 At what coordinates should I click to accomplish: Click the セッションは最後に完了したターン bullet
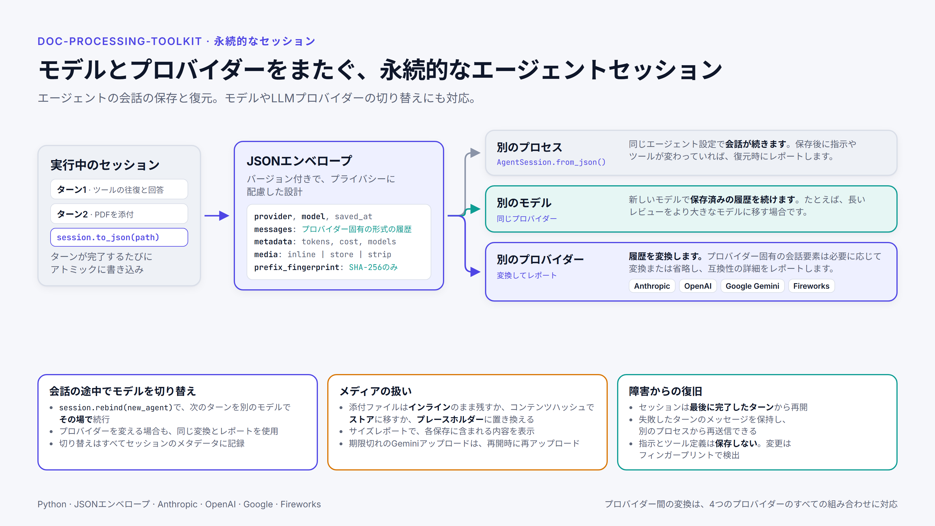723,407
